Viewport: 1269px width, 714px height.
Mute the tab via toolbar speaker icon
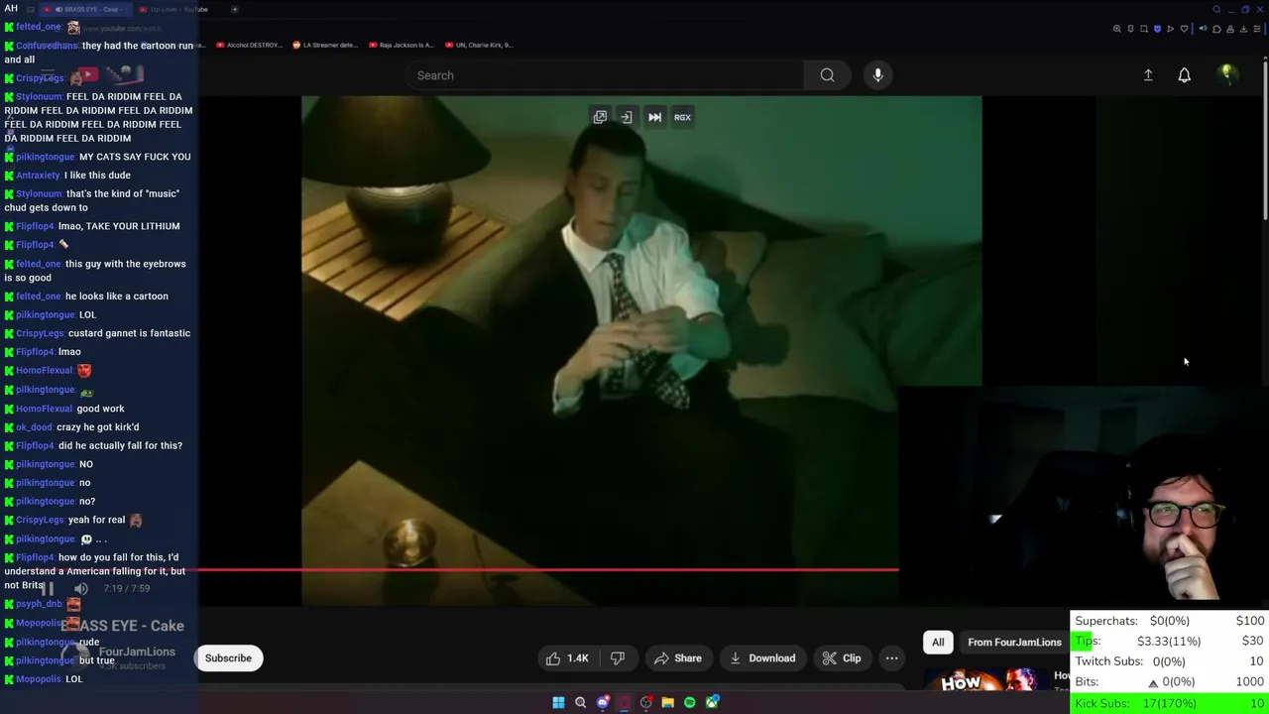coord(1203,29)
